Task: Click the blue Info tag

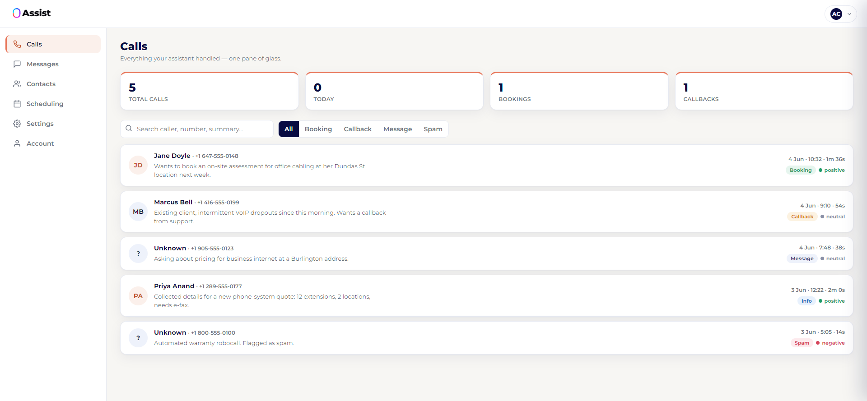Action: coord(806,301)
